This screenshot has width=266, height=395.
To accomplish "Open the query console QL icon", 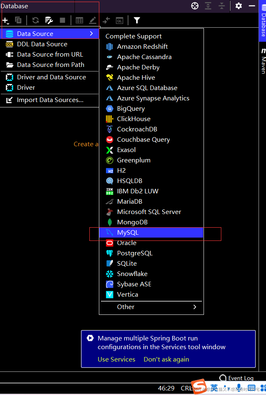I will (x=120, y=20).
